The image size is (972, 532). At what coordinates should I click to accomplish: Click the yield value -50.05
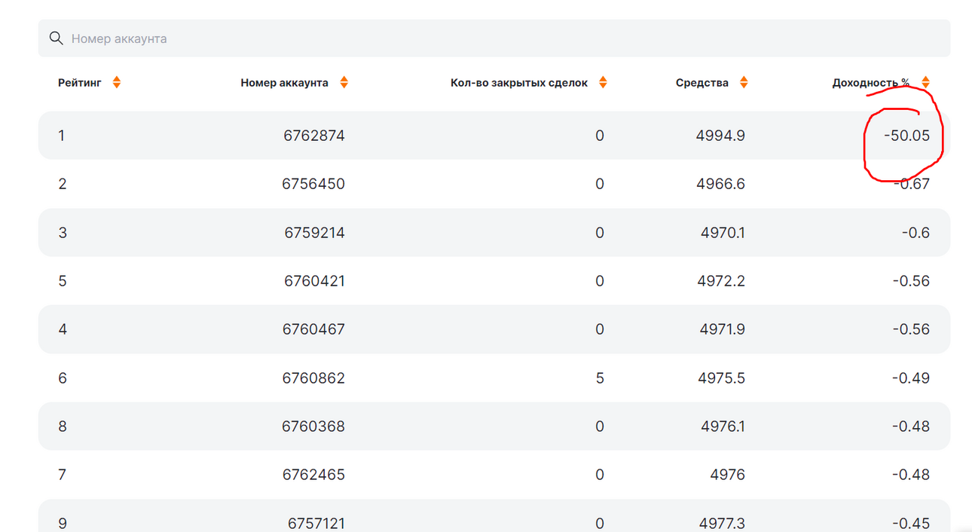907,136
